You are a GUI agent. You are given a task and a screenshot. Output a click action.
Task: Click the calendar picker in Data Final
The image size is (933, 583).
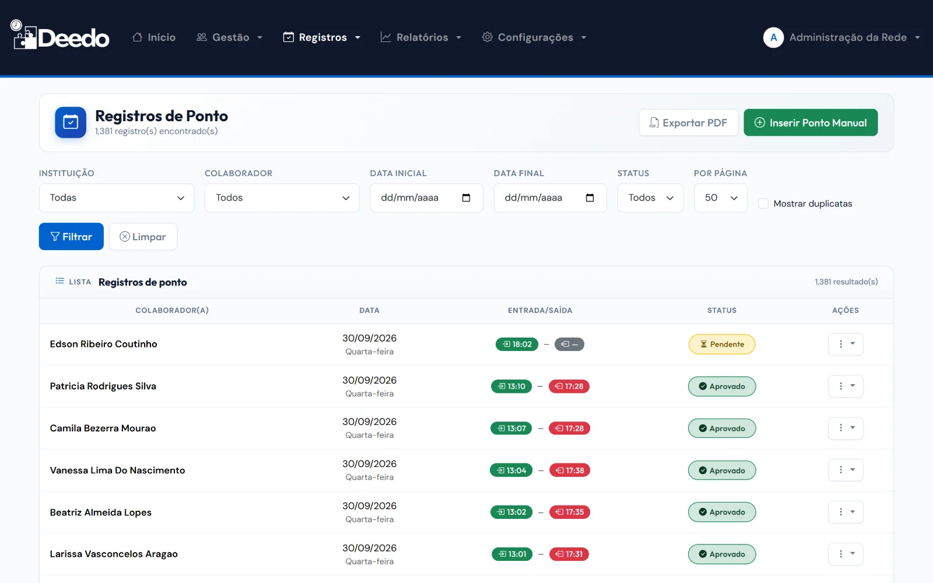pos(590,198)
